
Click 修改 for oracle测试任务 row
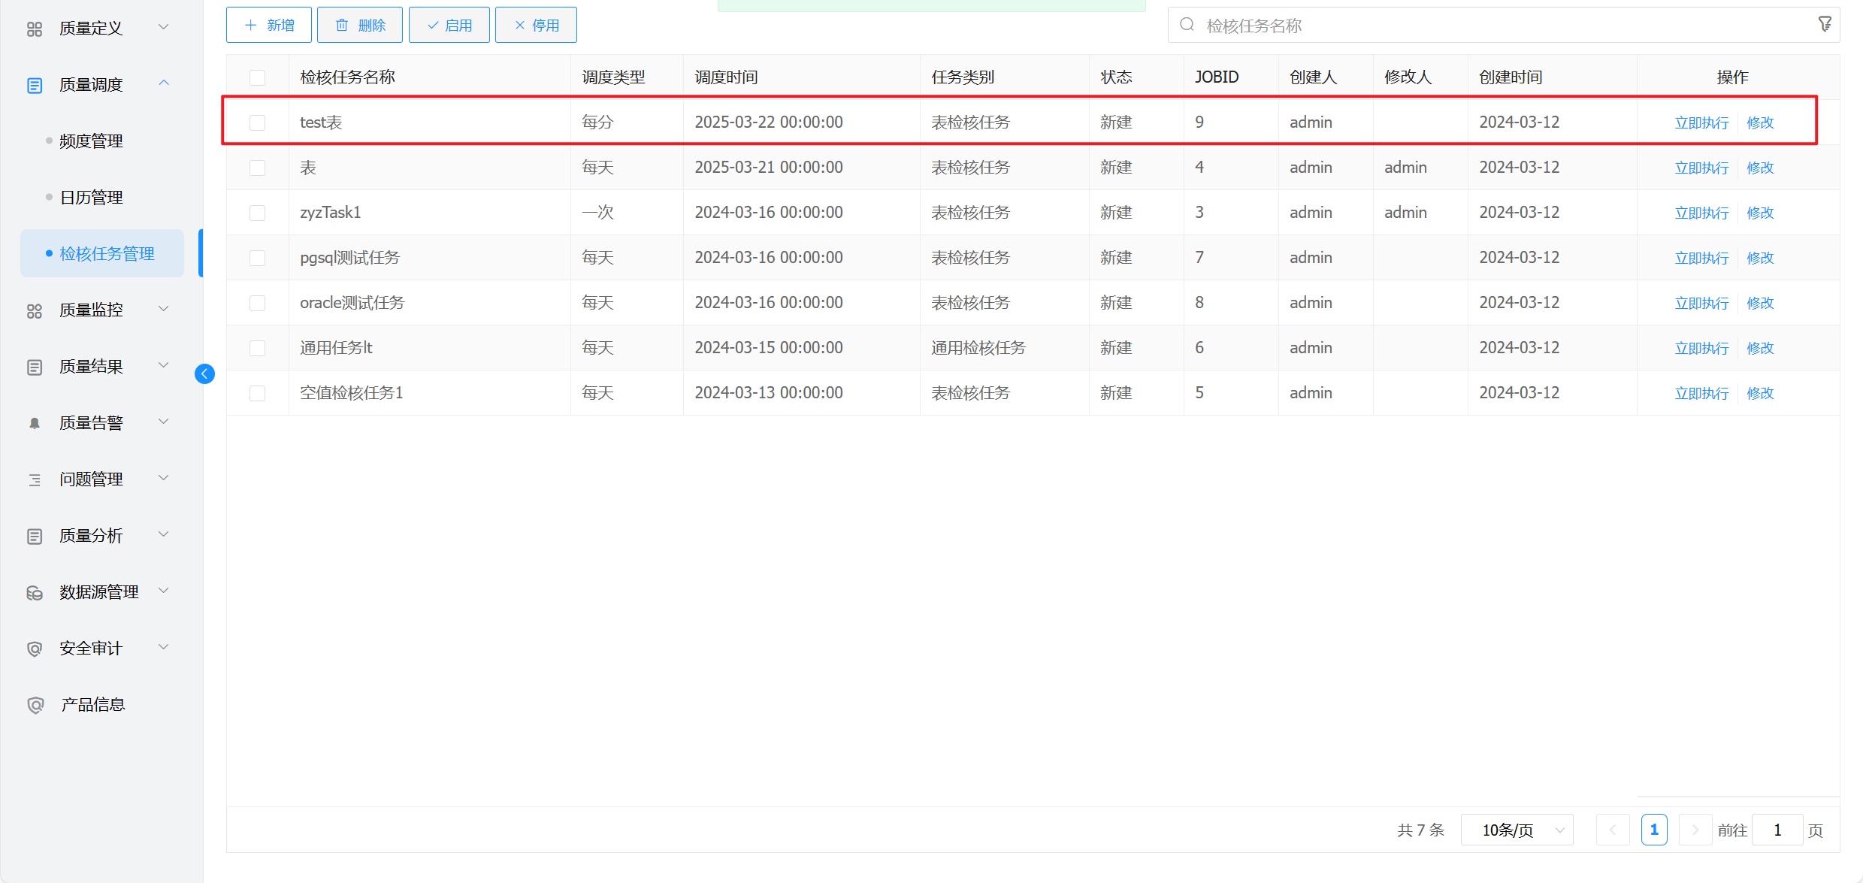[x=1760, y=303]
